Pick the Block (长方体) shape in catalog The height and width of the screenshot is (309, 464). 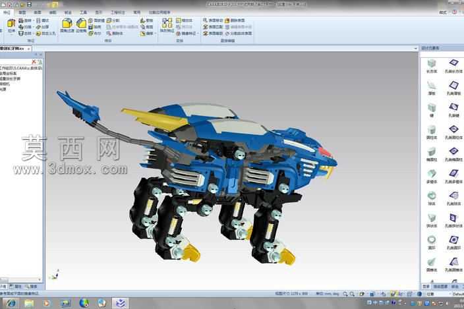coord(432,66)
